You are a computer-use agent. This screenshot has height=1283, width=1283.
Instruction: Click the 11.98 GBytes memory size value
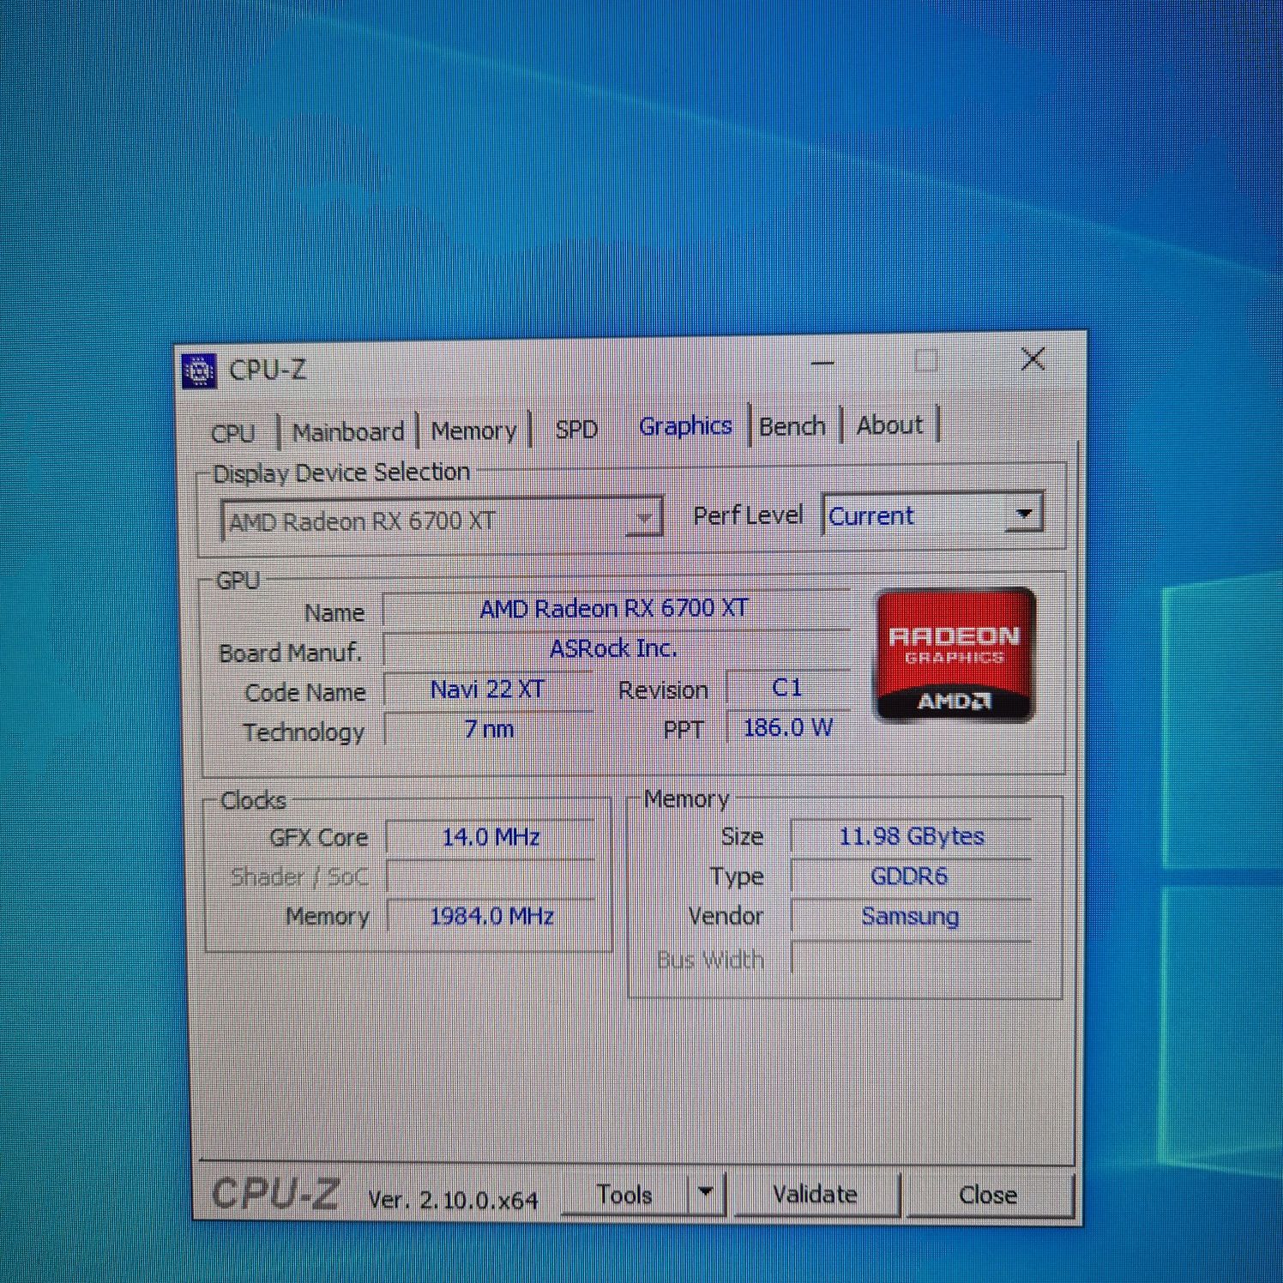pyautogui.click(x=911, y=836)
